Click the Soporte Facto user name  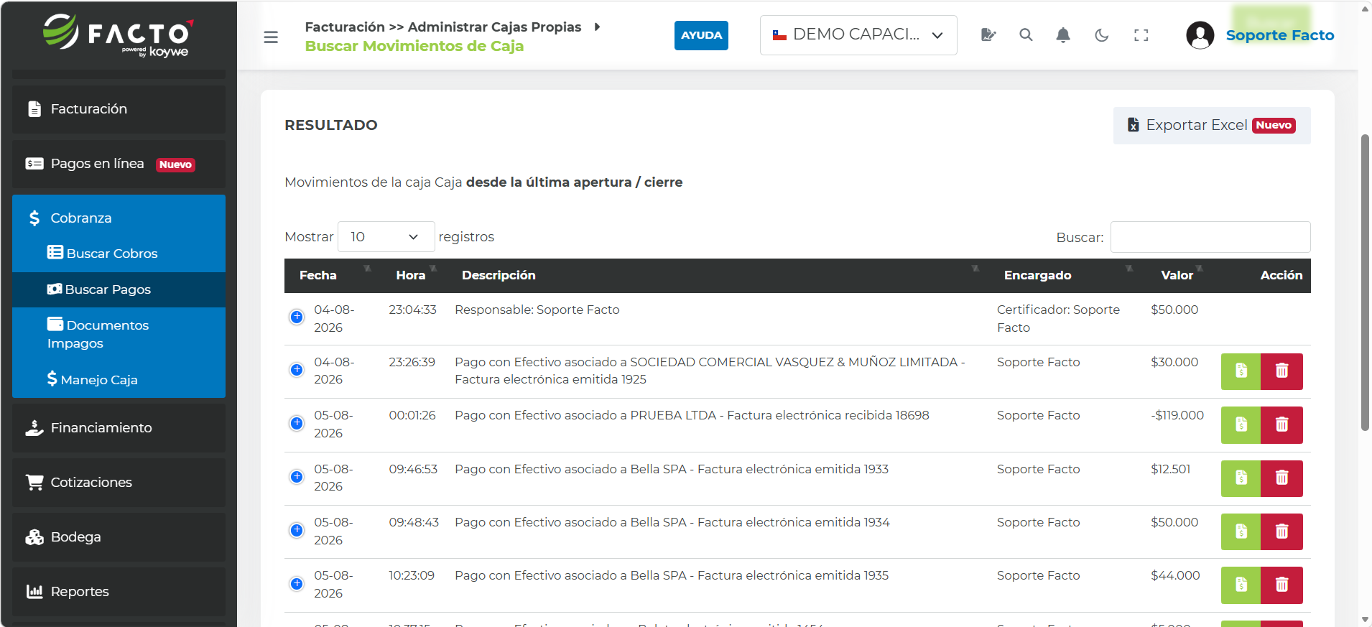coord(1279,35)
